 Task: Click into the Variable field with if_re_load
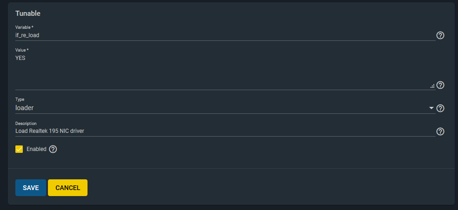coord(223,35)
